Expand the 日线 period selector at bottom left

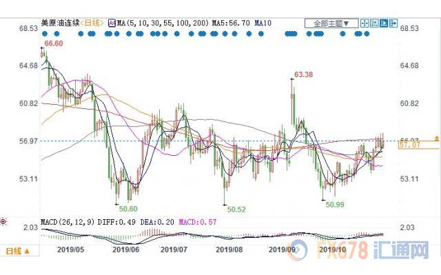click(x=18, y=251)
